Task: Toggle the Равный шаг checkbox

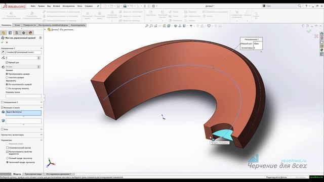Action: click(x=7, y=62)
